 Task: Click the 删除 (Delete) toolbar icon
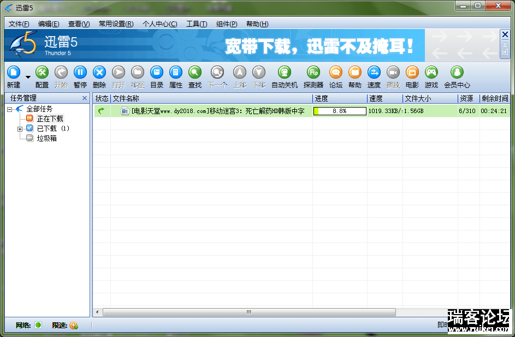point(99,73)
